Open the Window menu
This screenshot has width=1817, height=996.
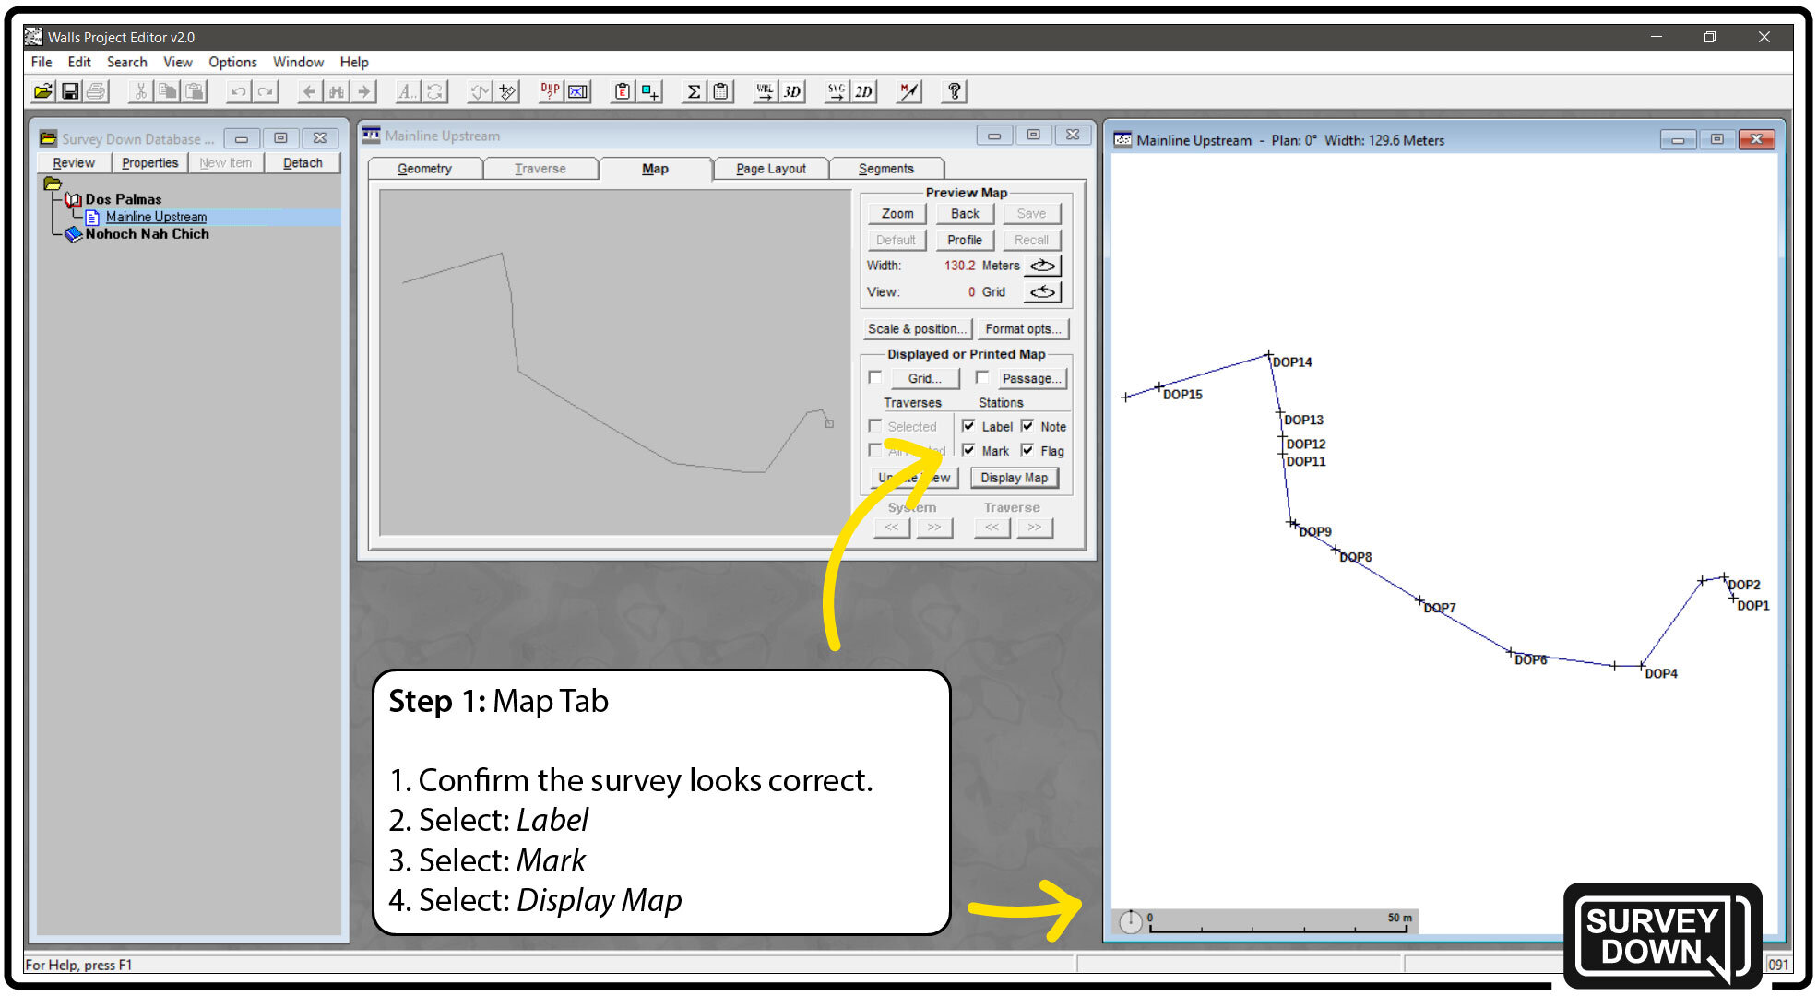tap(298, 62)
